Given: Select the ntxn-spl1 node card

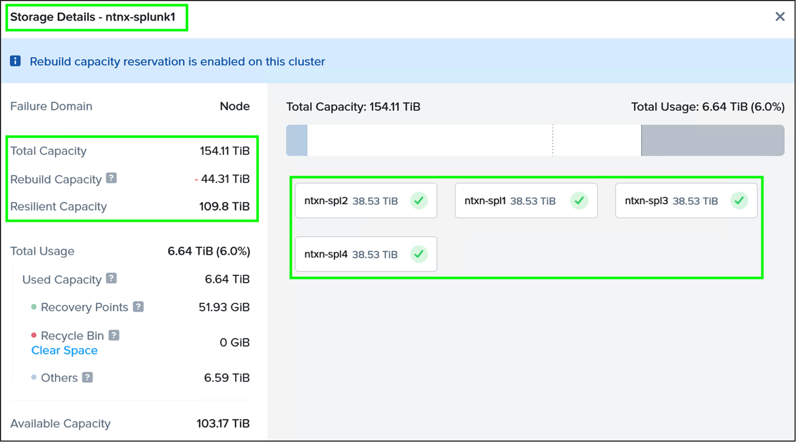Looking at the screenshot, I should click(x=526, y=201).
